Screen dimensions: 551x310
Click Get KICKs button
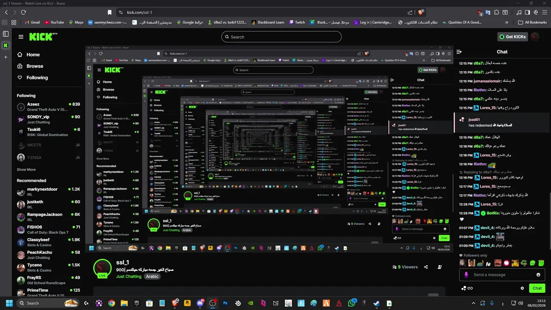pyautogui.click(x=513, y=37)
